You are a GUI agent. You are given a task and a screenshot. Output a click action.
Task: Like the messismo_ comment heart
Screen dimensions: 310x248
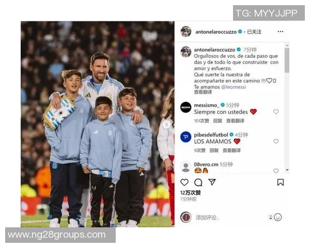[x=276, y=112]
